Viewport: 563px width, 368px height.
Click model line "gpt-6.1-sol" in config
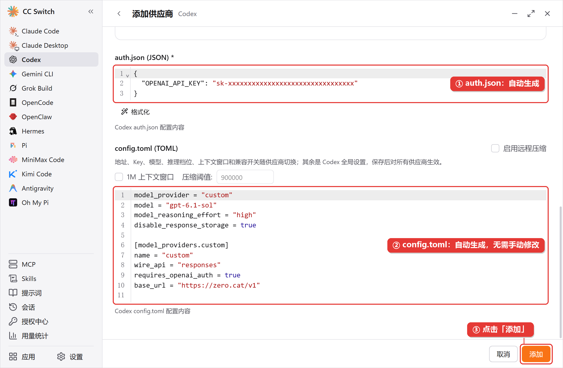[175, 205]
